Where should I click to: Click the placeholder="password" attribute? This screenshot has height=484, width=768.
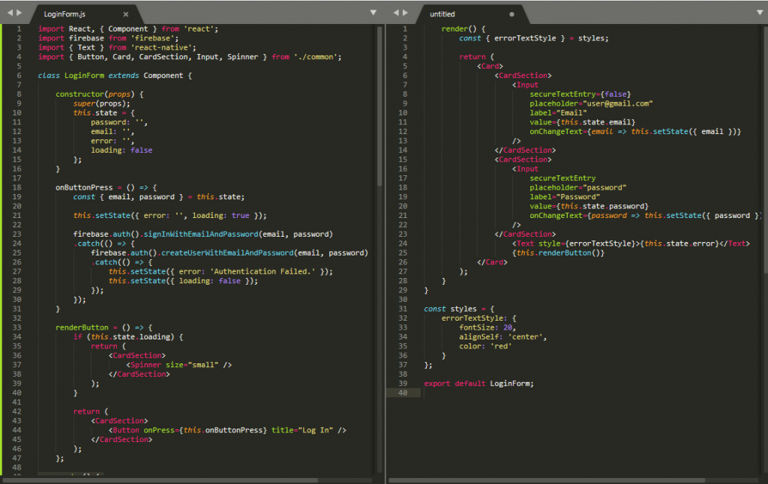(578, 188)
